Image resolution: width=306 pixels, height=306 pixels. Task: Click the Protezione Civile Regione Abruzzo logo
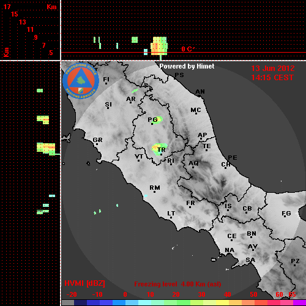coord(81,81)
